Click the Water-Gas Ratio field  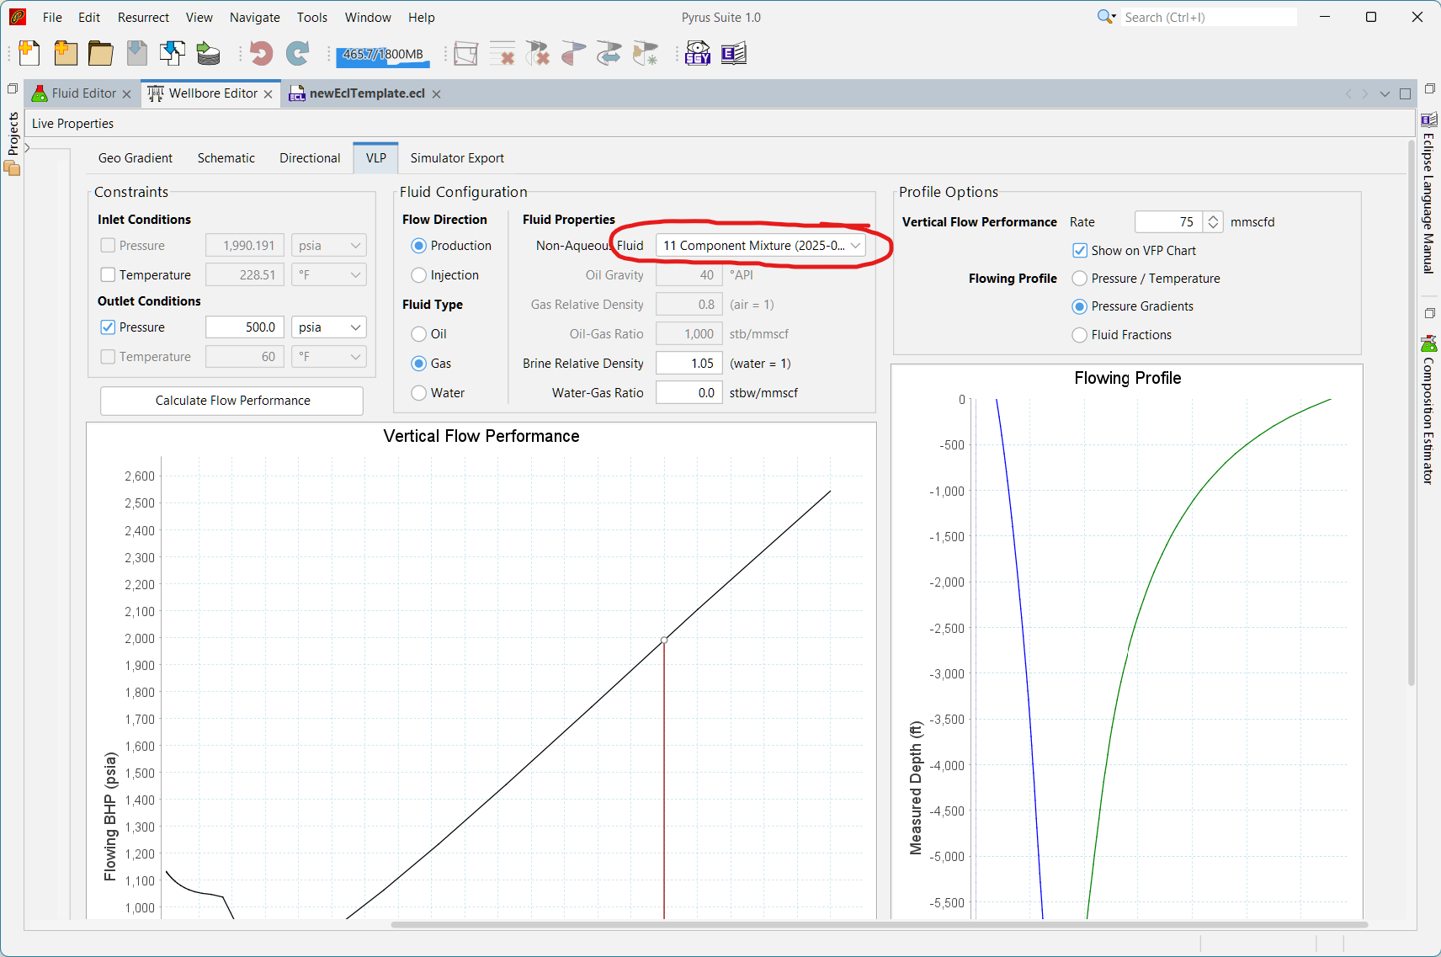[689, 393]
